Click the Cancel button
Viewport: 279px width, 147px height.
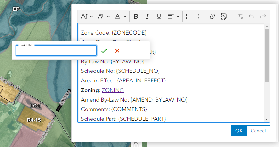click(258, 131)
